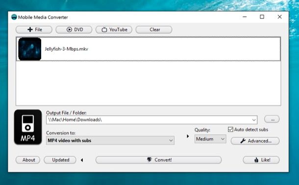Click the Mobile Media Converter app icon in the title bar
299x185 pixels.
(14, 17)
